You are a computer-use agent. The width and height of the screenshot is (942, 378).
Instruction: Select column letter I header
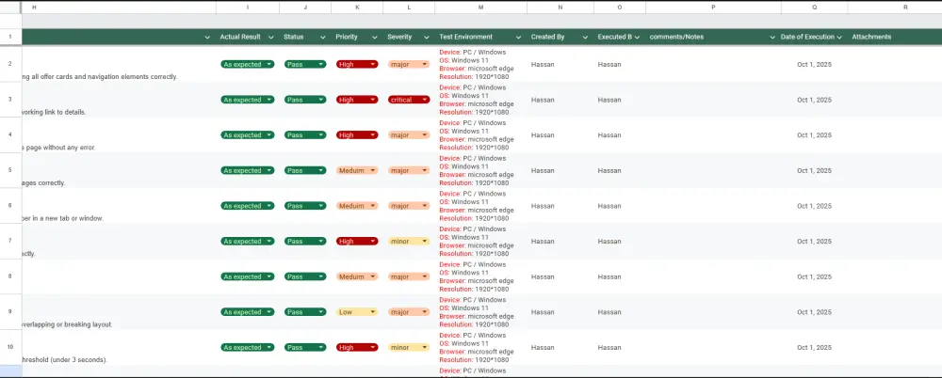248,8
